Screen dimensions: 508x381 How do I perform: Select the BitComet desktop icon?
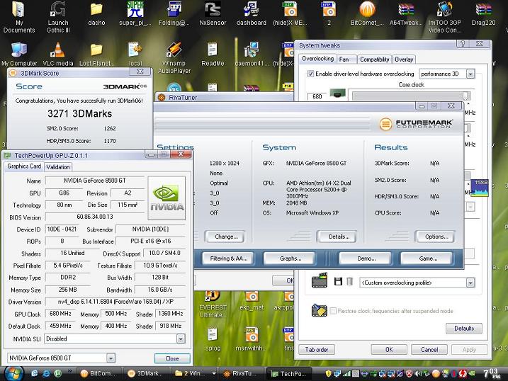368,13
